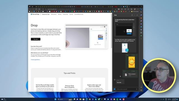The image size is (179, 101).
Task: Open the weather widget in taskbar corner
Action: coord(3,99)
